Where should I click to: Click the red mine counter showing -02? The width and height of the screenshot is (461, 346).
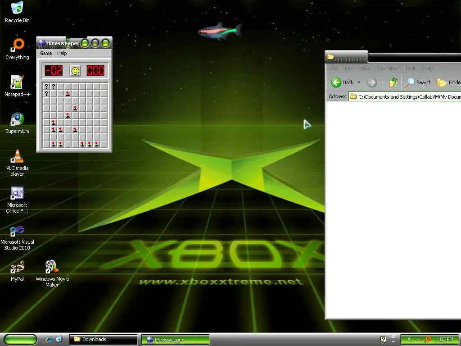tap(54, 71)
